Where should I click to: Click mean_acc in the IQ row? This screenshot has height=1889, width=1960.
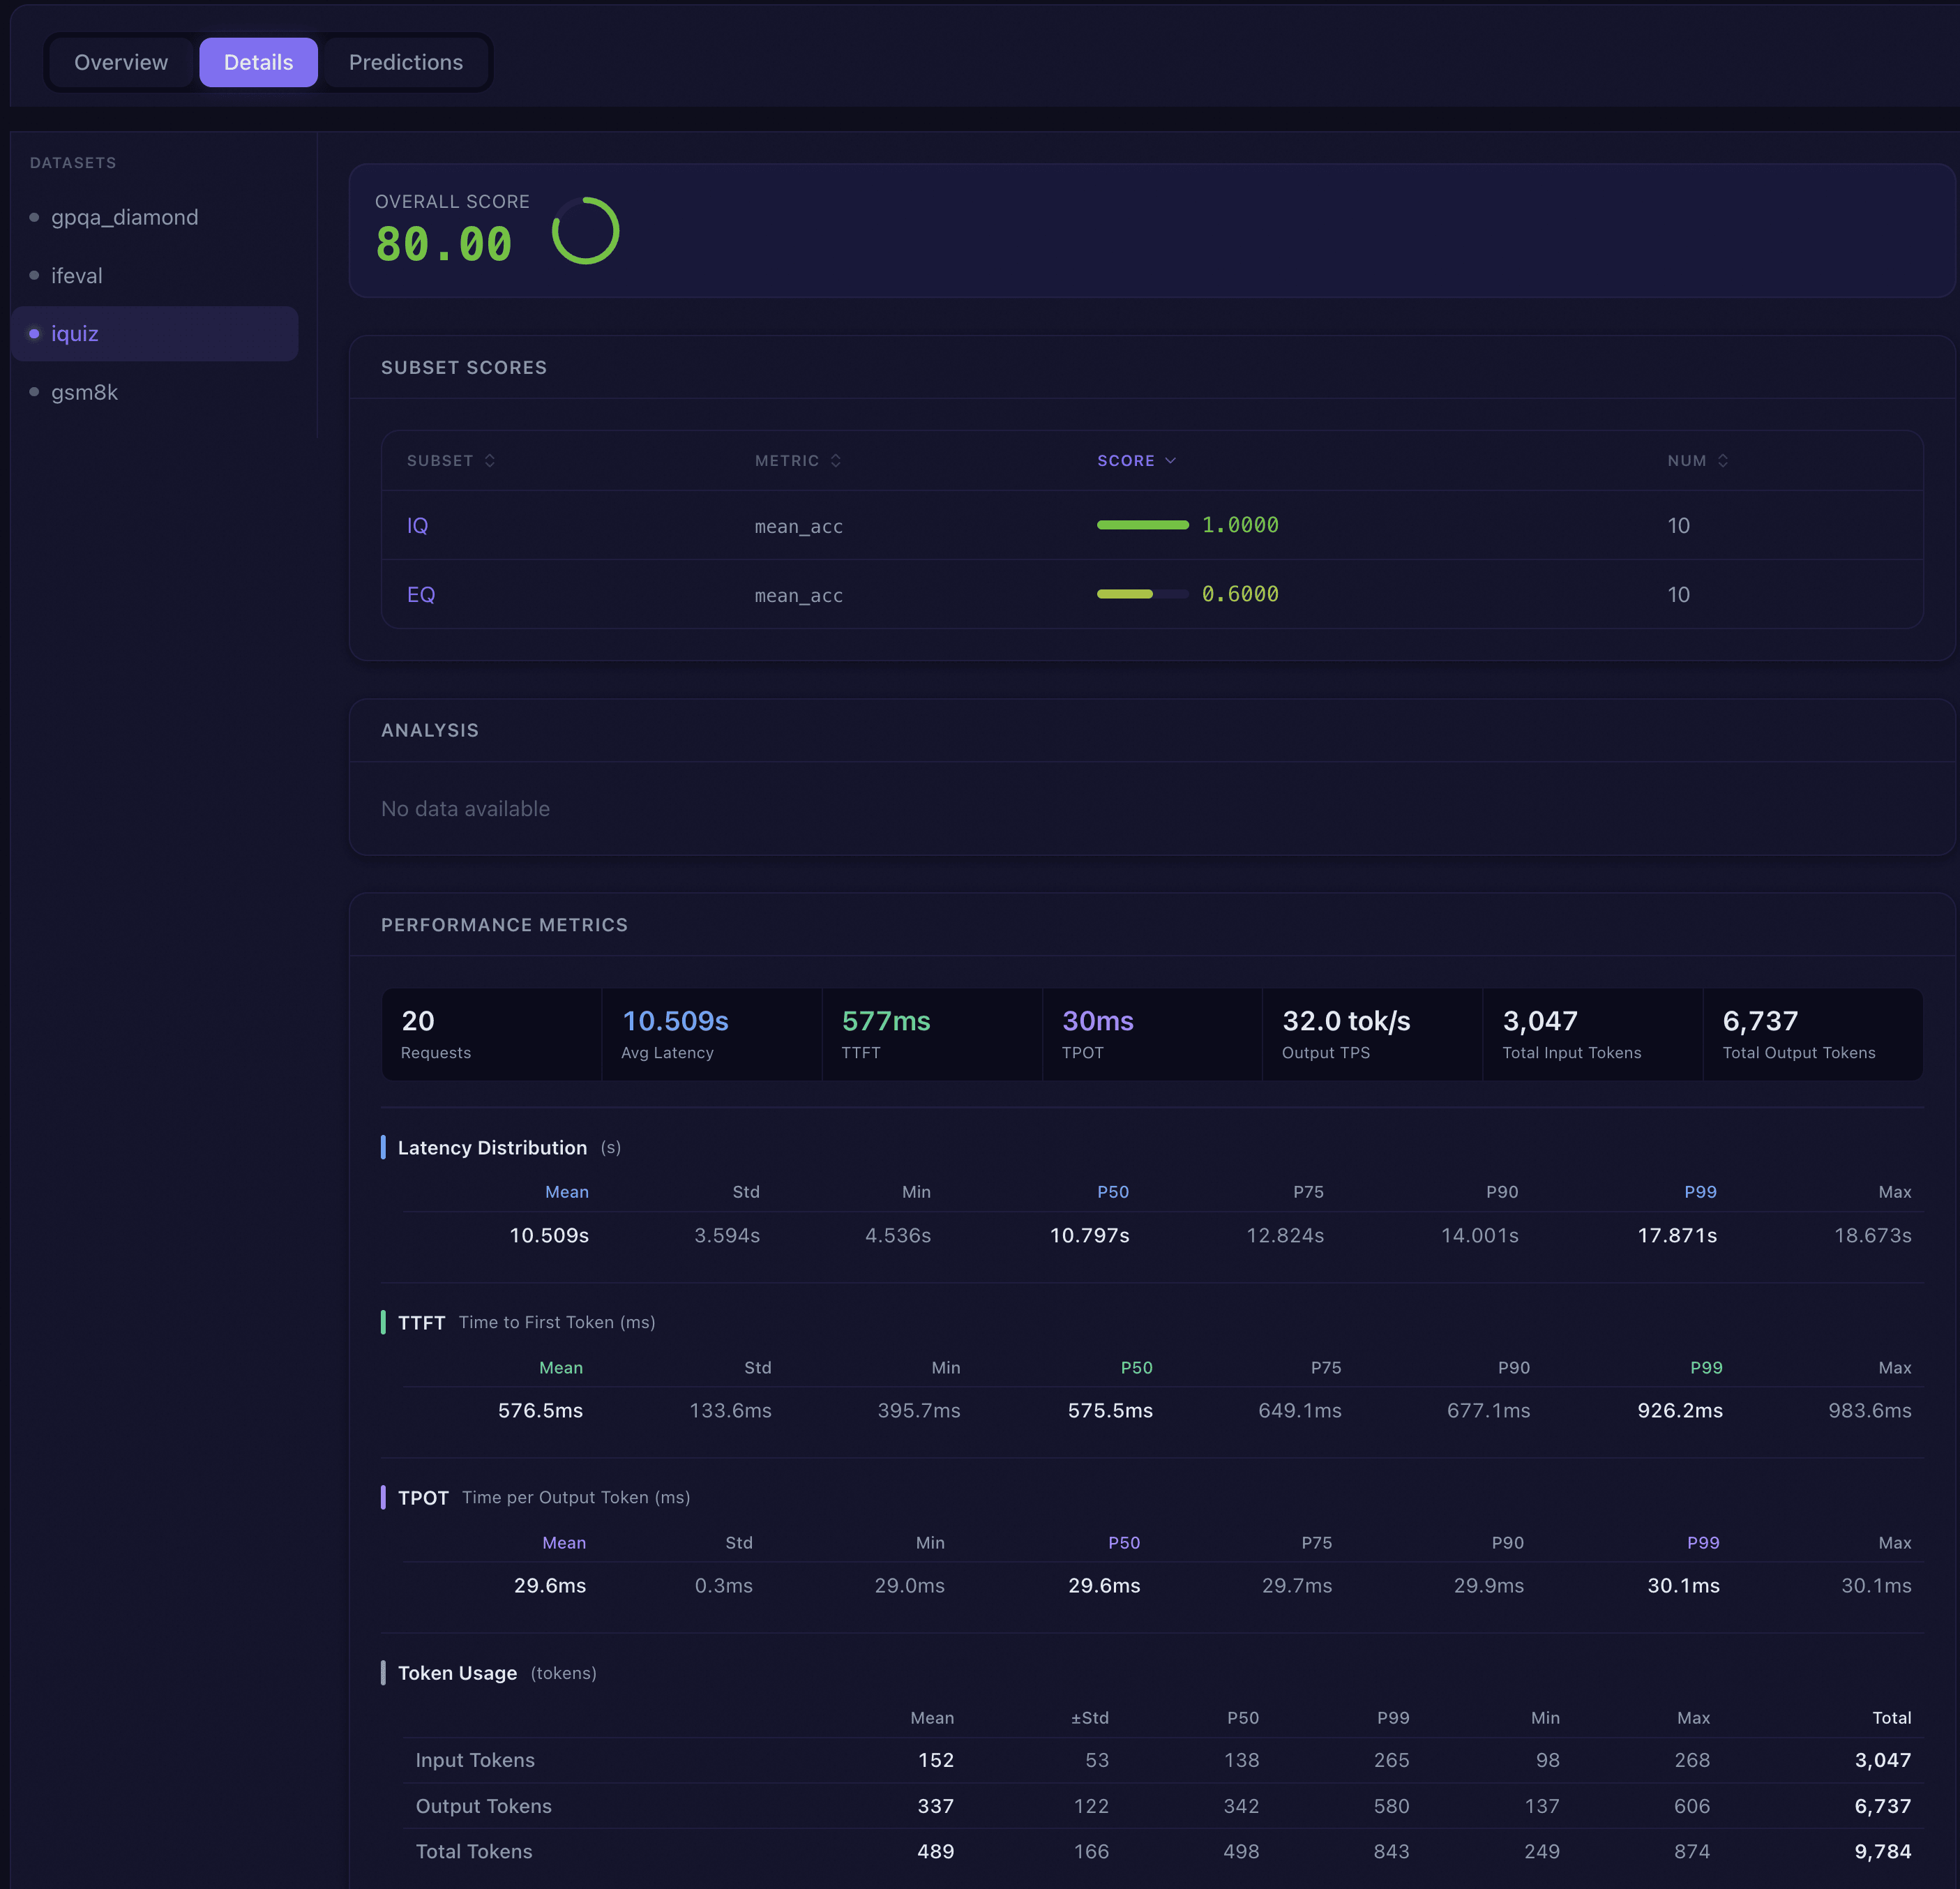click(798, 527)
